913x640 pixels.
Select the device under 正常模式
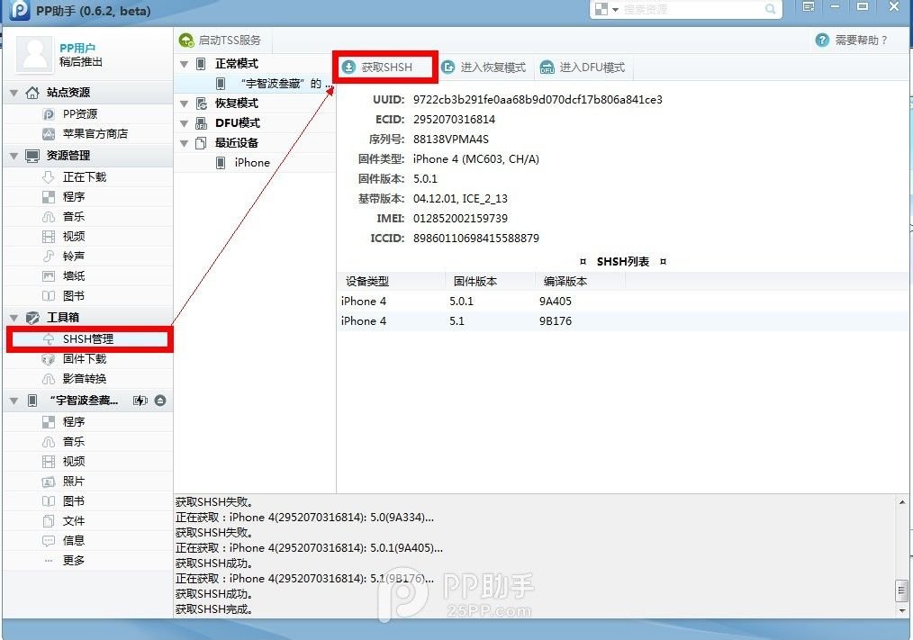pyautogui.click(x=255, y=84)
